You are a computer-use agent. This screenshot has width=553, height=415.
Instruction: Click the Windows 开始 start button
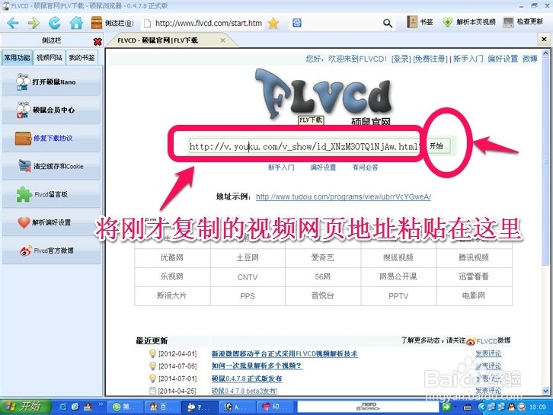coord(25,407)
